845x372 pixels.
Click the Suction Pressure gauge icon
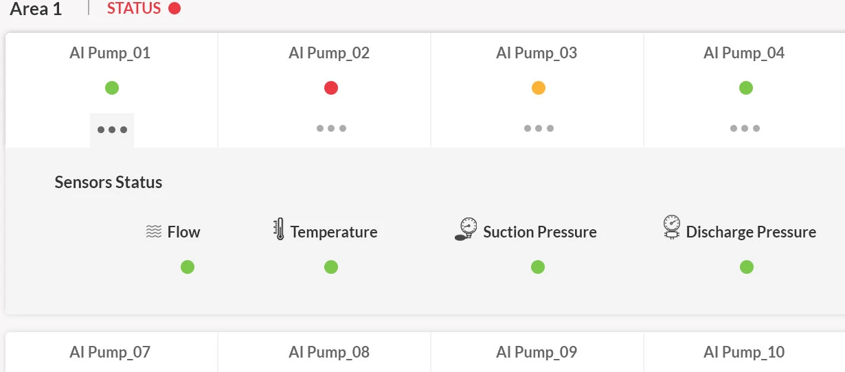point(466,229)
